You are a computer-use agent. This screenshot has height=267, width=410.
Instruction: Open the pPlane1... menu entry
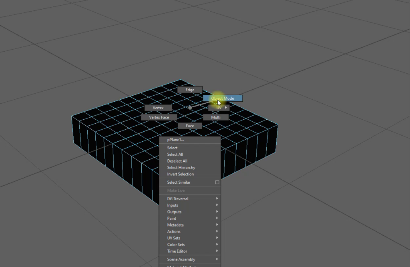point(190,140)
